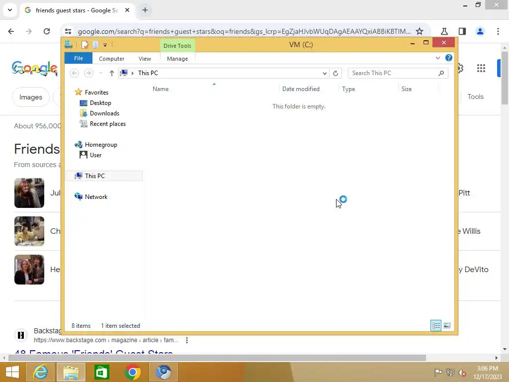The height and width of the screenshot is (382, 509).
Task: Click the taskbar volume muted icon
Action: point(462,373)
